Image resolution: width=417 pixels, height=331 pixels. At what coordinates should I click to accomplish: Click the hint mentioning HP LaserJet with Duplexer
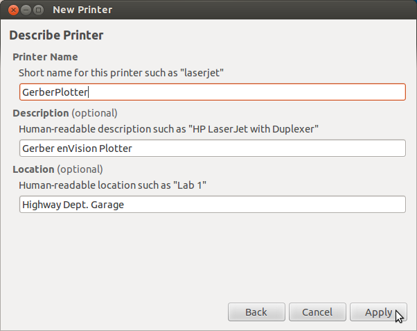[168, 129]
